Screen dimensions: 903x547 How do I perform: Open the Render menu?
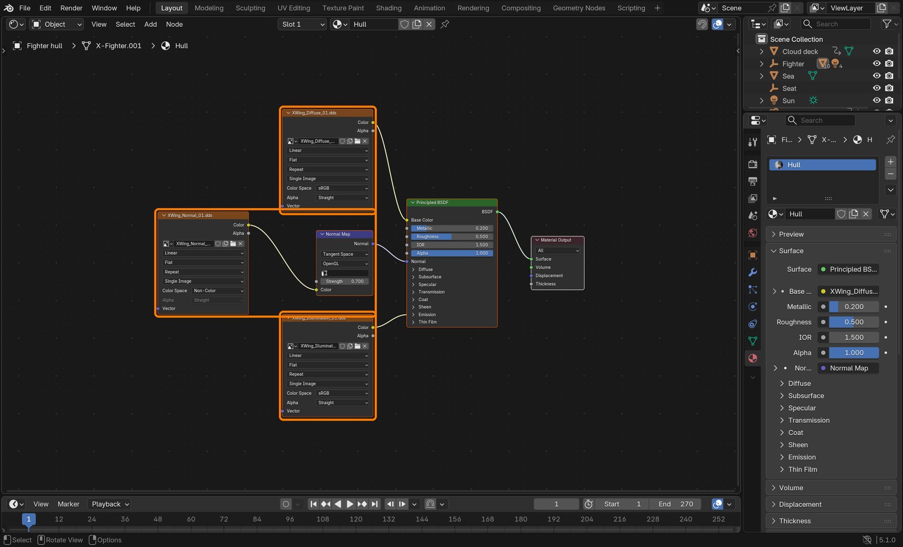(72, 8)
